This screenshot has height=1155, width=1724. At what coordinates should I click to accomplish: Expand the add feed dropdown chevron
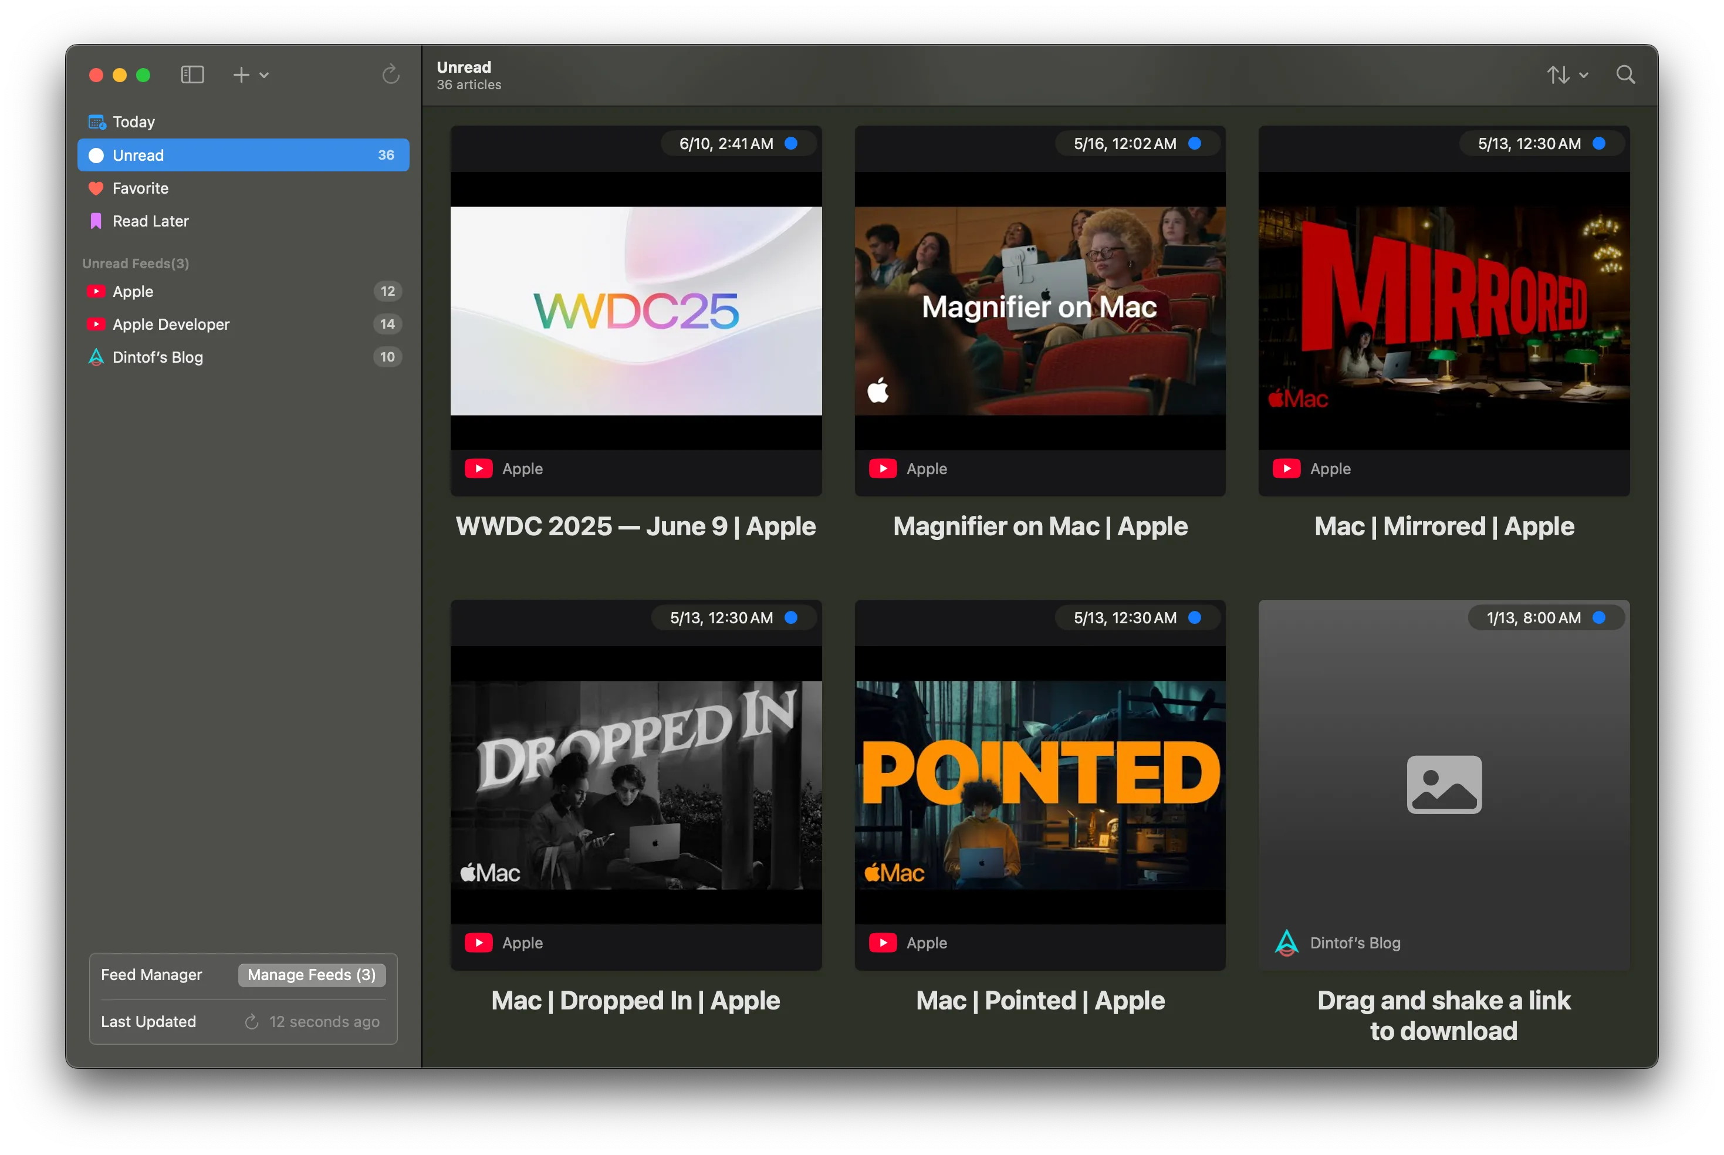tap(265, 75)
